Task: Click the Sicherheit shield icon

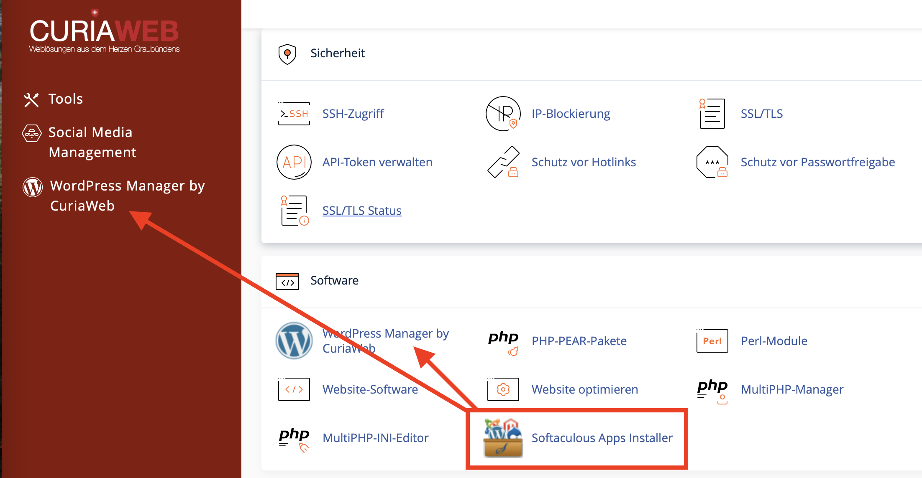Action: click(287, 54)
